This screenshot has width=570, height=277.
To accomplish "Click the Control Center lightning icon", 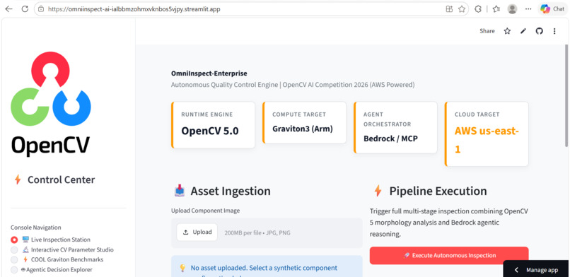I will click(x=18, y=179).
